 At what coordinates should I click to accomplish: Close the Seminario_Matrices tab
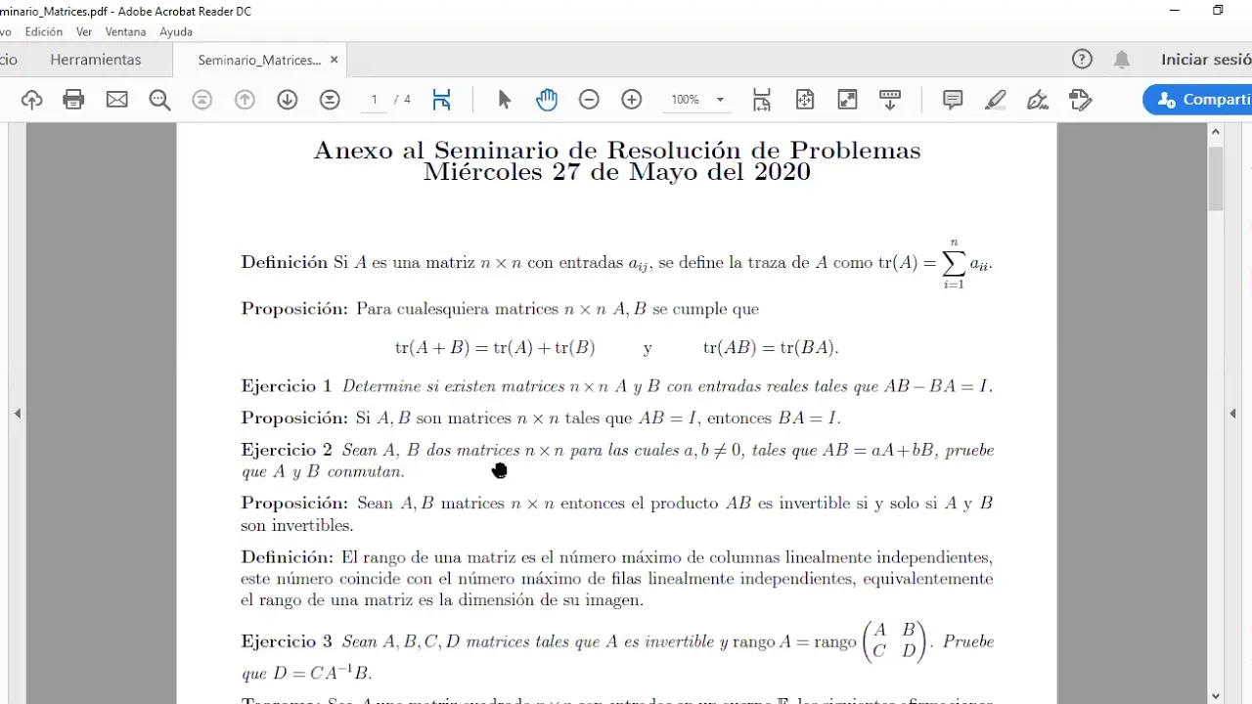pos(334,60)
